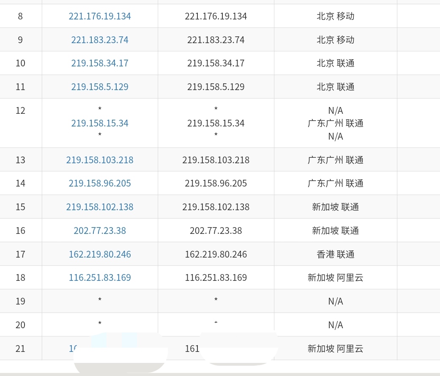This screenshot has height=376, width=440.
Task: Select the 广东广州 联通 cell in row 13
Action: pyautogui.click(x=336, y=160)
